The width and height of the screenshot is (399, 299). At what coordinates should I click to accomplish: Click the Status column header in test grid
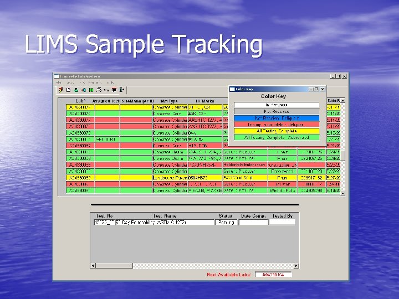(226, 216)
